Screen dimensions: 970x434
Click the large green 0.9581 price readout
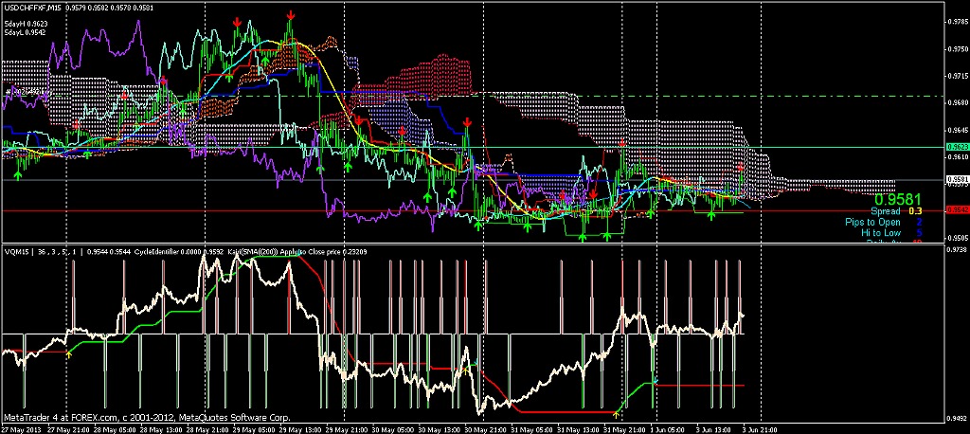click(x=898, y=199)
